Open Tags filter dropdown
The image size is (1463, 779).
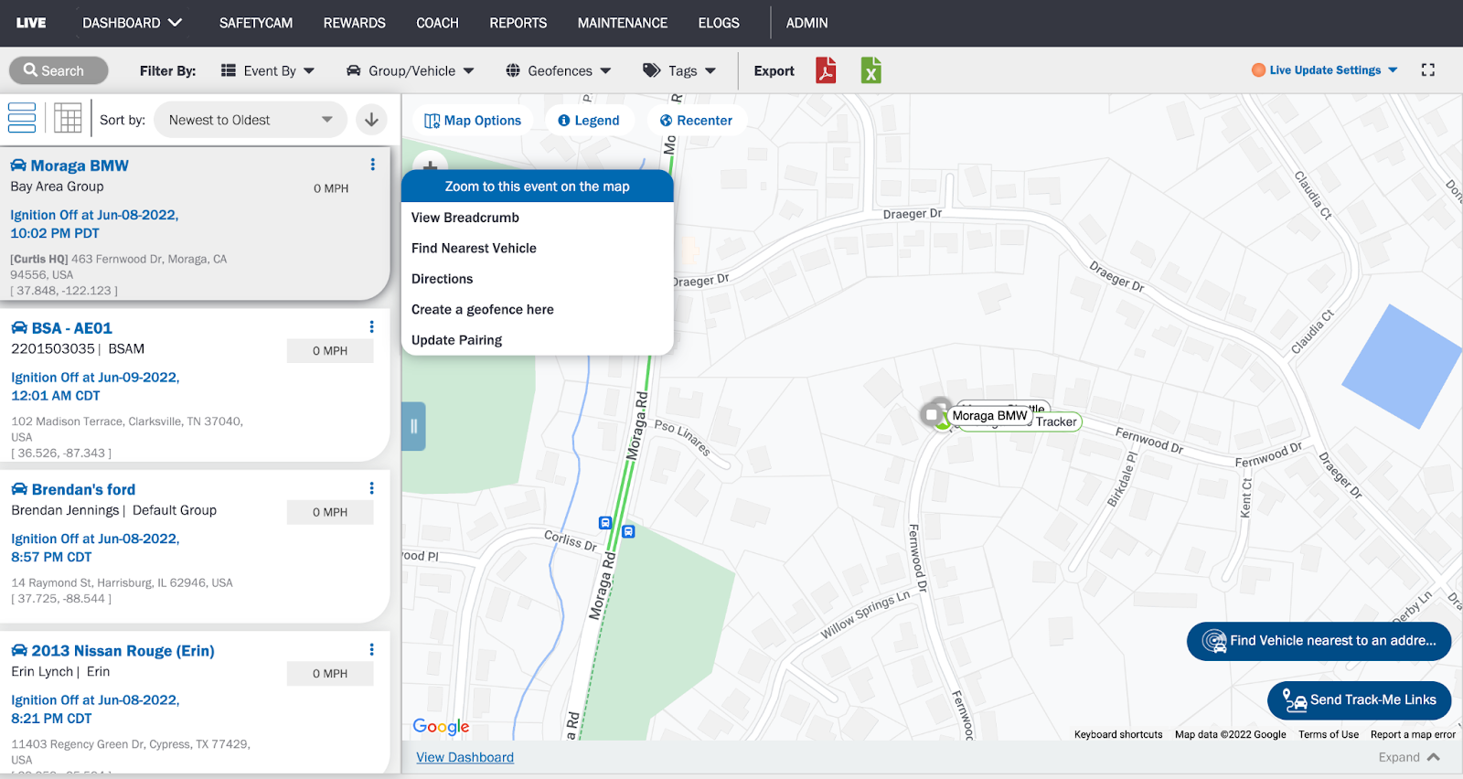point(679,70)
